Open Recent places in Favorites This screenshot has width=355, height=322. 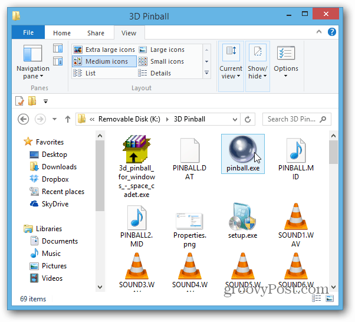(x=57, y=192)
